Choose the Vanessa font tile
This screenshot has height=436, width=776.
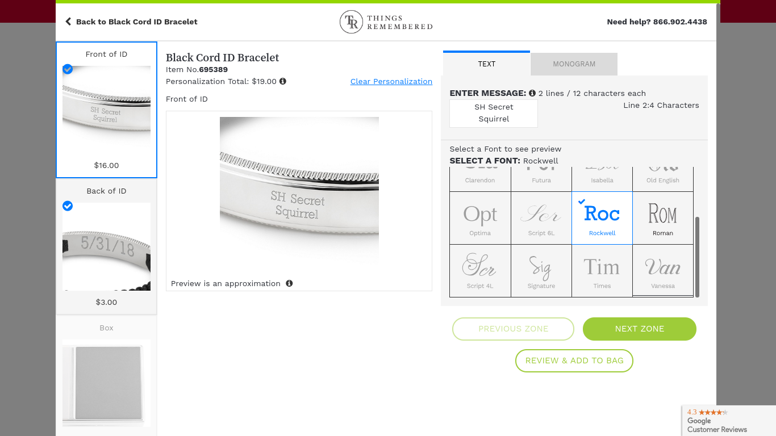[x=663, y=271]
